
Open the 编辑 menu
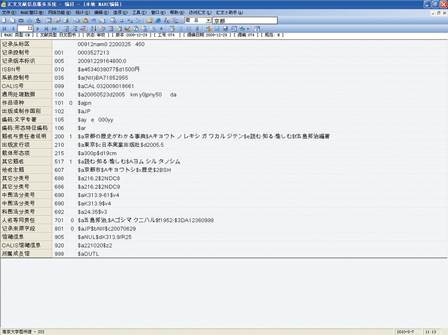(101, 12)
